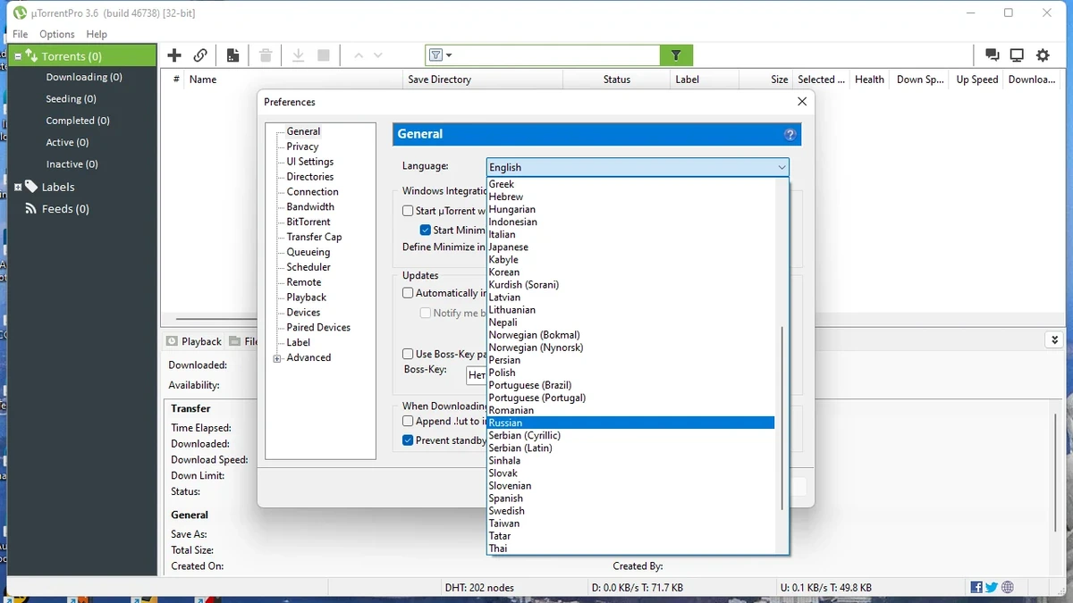Show Inactive (0) torrents in sidebar

[x=72, y=164]
